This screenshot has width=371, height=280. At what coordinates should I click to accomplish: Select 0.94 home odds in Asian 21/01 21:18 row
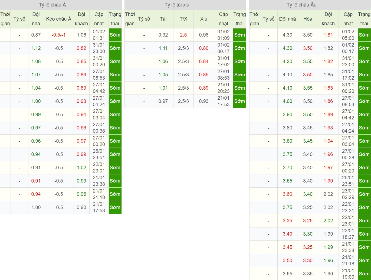pos(36,194)
